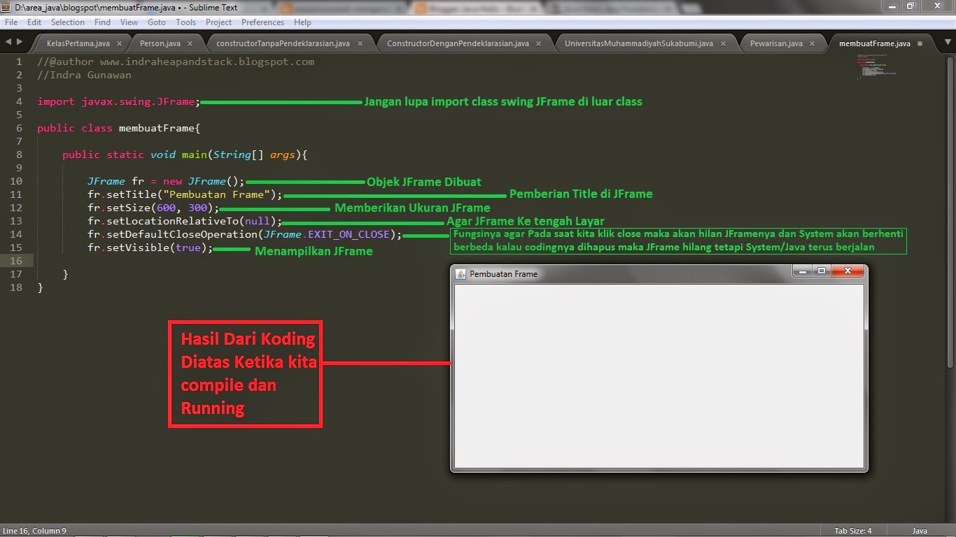Switch to the constructorTanpaPendeklarasian.java tab
This screenshot has height=537, width=956.
click(x=283, y=43)
